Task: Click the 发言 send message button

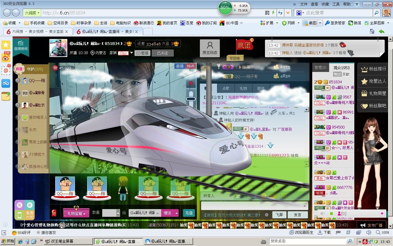Action: [x=298, y=215]
